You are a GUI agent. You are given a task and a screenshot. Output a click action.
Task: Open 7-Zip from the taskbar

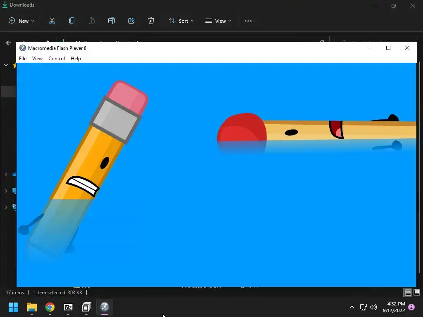click(68, 307)
